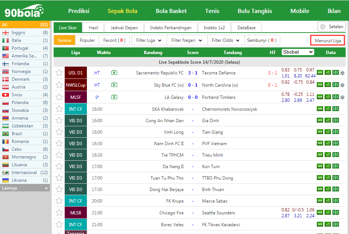The width and height of the screenshot is (349, 234).
Task: Open Prediksi in top navigation
Action: (79, 11)
